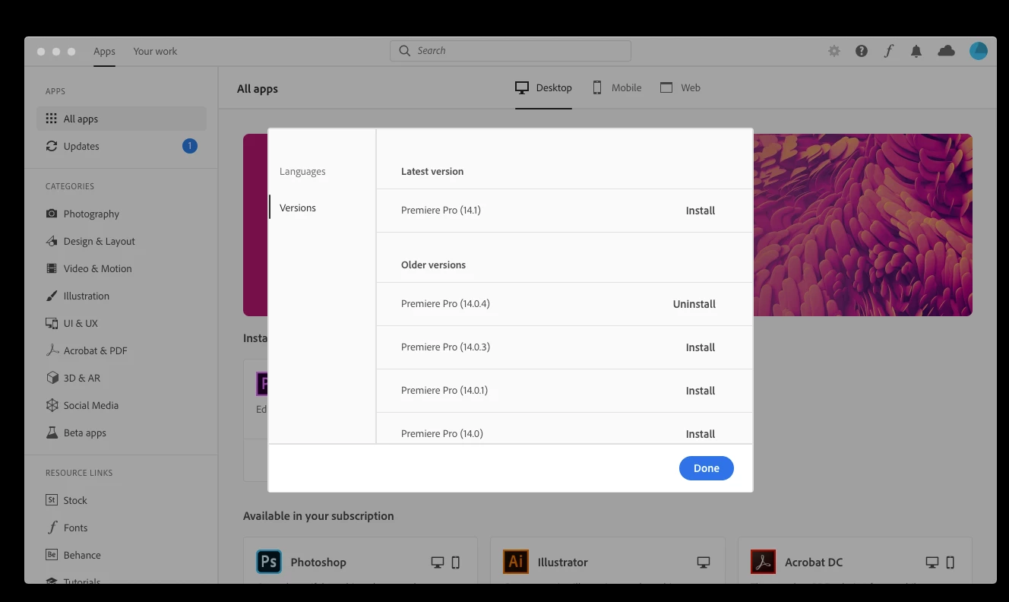Screen dimensions: 1009x602
Task: Open the settings gear icon in header
Action: 834,51
